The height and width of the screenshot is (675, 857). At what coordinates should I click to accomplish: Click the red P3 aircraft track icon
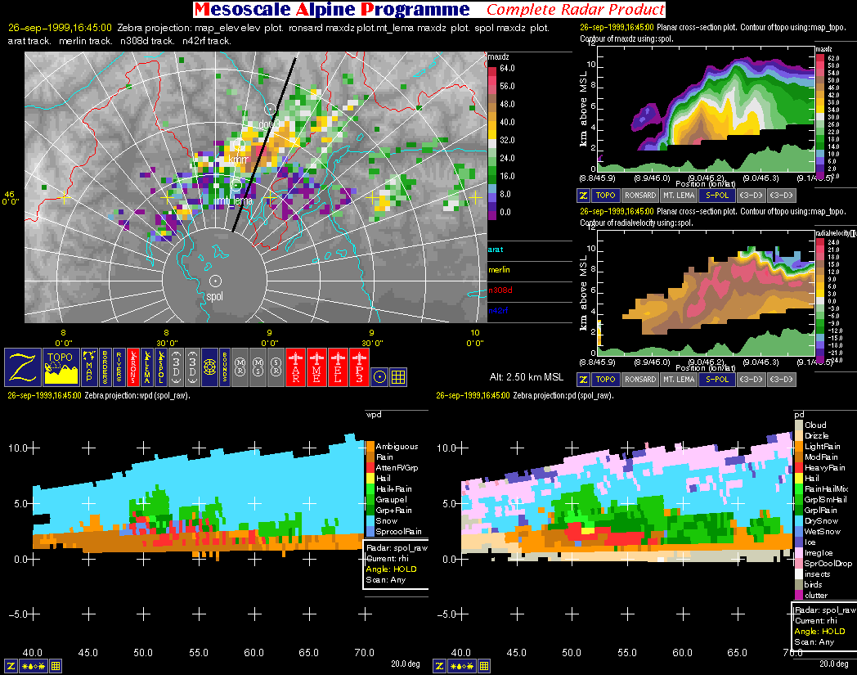click(x=360, y=367)
